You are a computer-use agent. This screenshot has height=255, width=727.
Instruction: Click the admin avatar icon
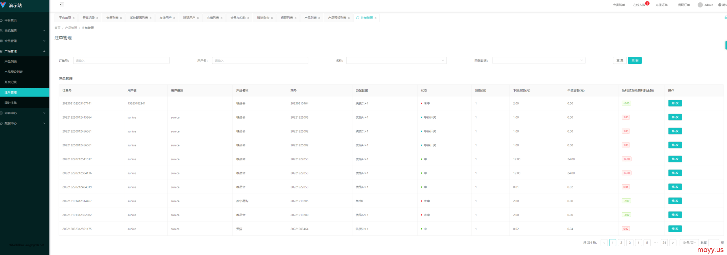click(700, 5)
